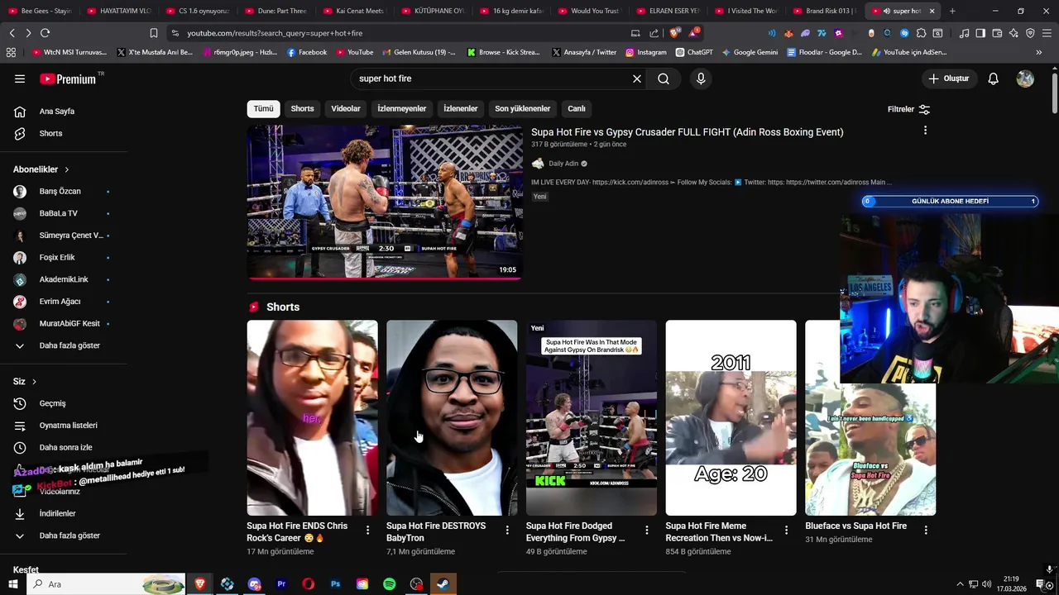Open the browser main menu hamburger
The width and height of the screenshot is (1059, 595).
(x=1047, y=33)
